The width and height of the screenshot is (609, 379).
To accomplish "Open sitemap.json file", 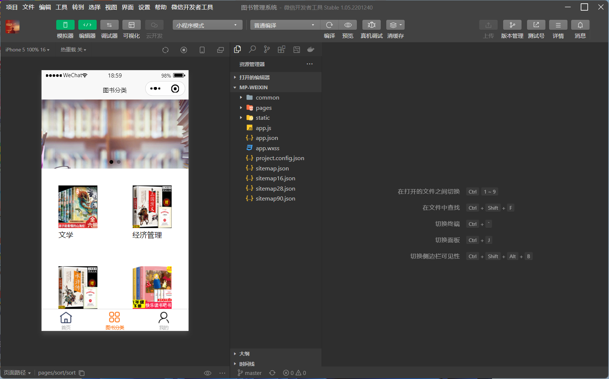I will 276,168.
